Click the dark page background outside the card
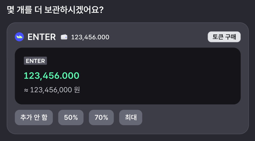Viewport: 255px width, 141px height. (179, 10)
